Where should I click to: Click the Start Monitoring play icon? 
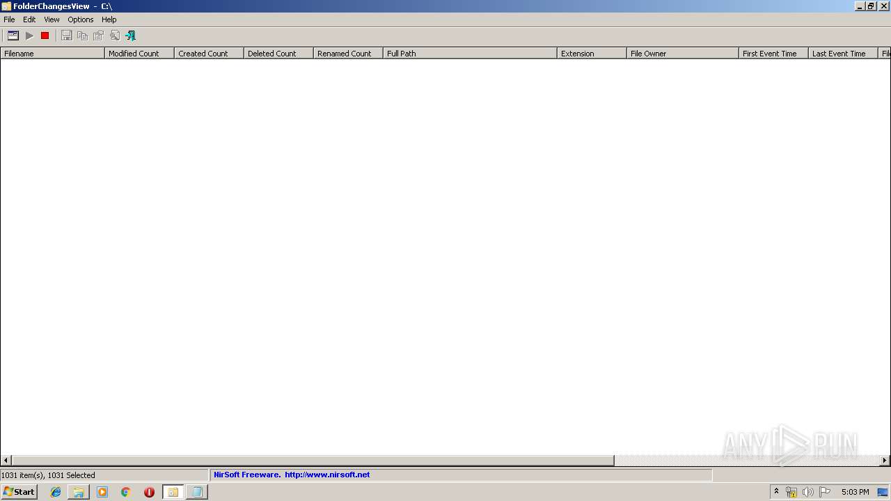29,35
